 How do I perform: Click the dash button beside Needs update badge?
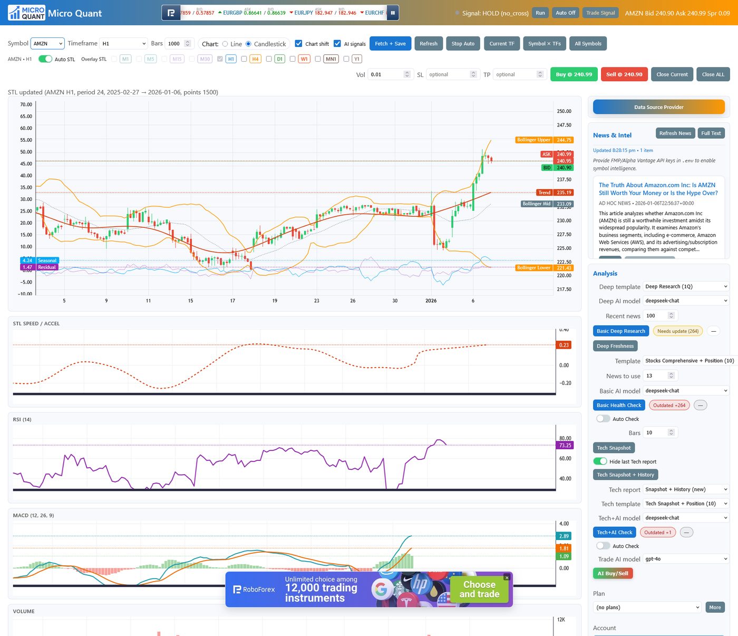click(x=713, y=331)
